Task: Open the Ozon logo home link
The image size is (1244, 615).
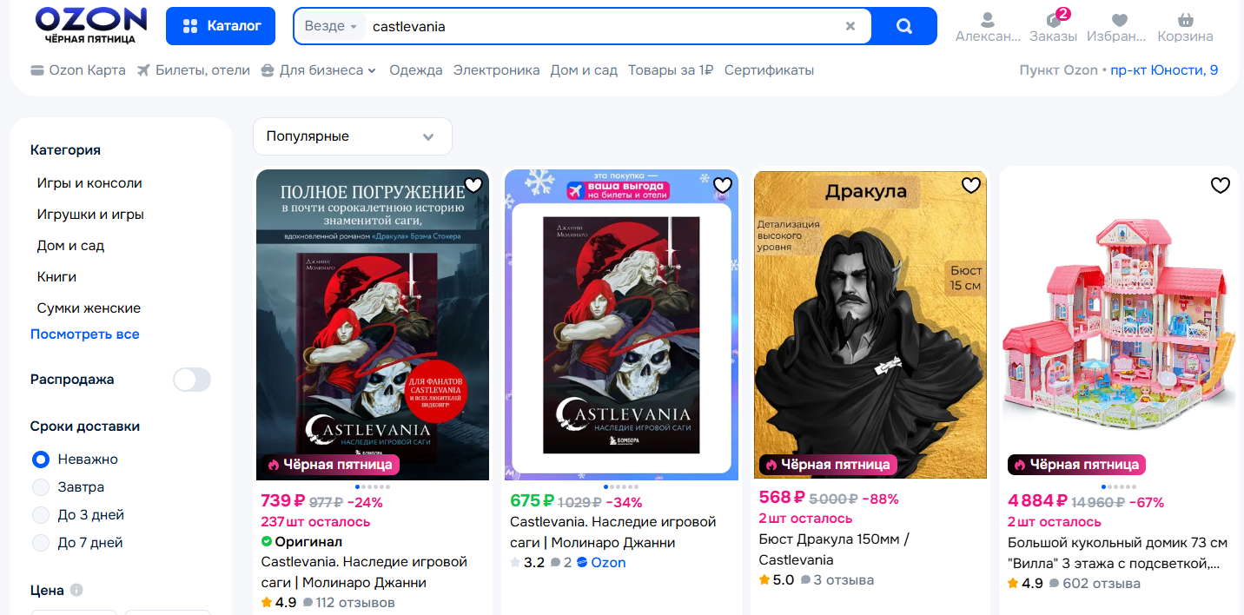Action: pos(91,26)
